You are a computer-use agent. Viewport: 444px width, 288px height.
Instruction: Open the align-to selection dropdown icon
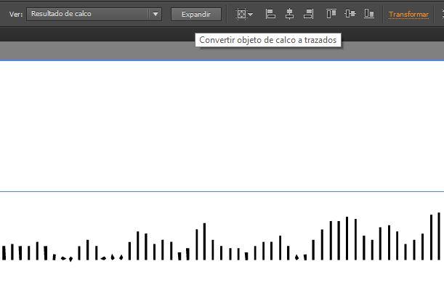coord(244,14)
